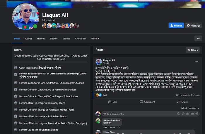Switch to the Photos tab
Screen dimensions: 205x134
pyautogui.click(x=54, y=39)
